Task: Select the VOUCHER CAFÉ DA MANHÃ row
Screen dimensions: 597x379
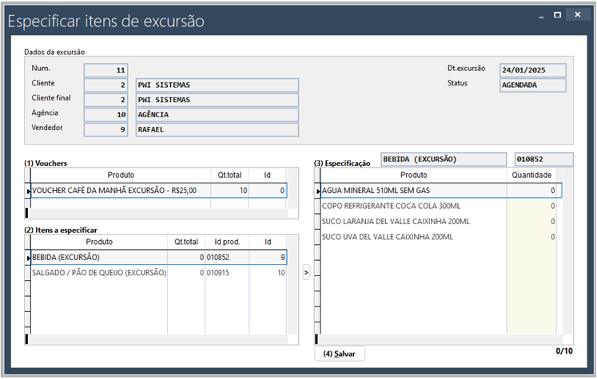Action: coord(120,191)
